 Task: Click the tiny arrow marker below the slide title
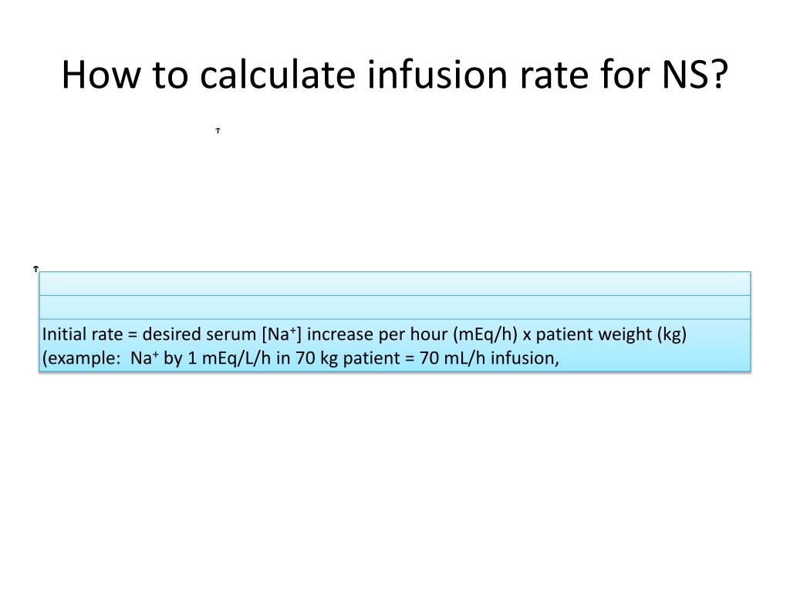218,130
